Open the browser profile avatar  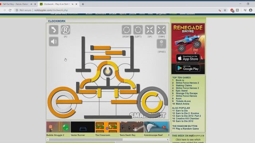click(251, 10)
